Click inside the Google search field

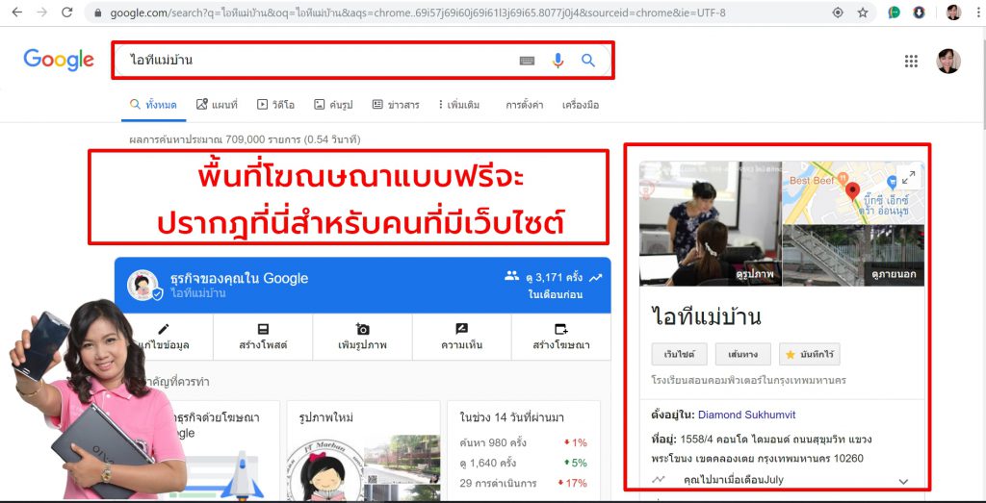tap(318, 61)
